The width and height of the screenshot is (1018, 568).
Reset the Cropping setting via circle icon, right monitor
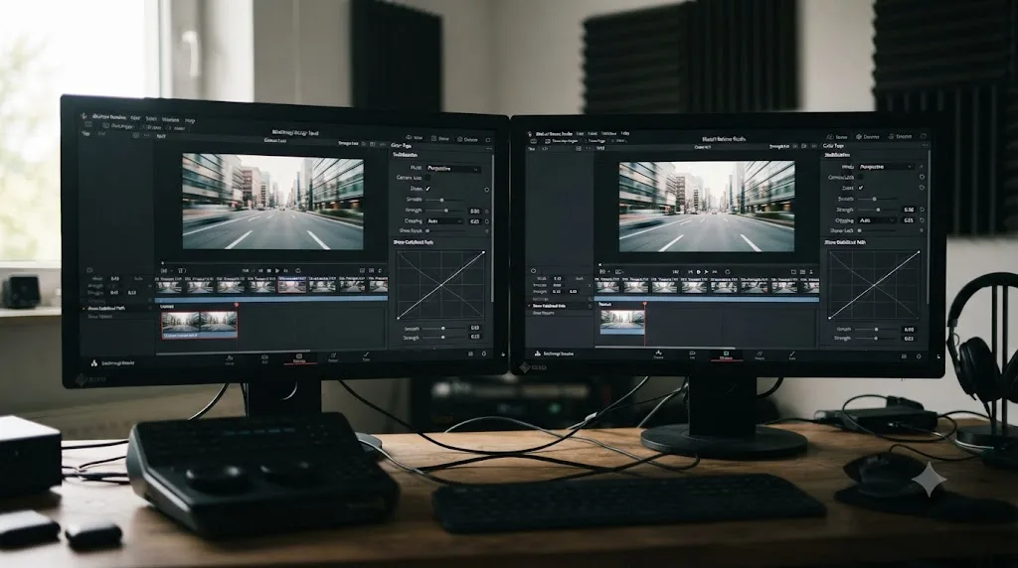922,220
